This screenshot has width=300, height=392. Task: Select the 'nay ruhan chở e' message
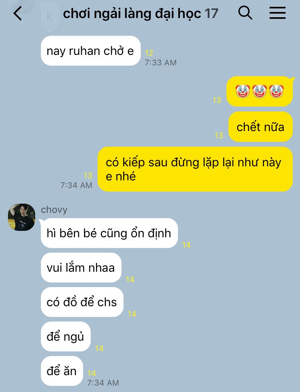(90, 51)
